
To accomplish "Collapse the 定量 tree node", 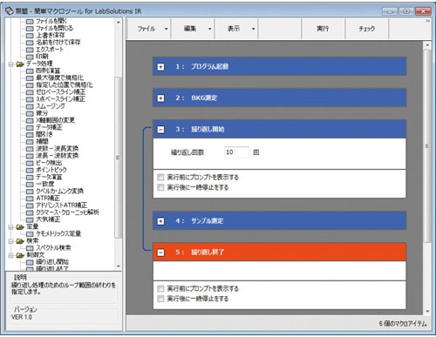I will pyautogui.click(x=10, y=227).
